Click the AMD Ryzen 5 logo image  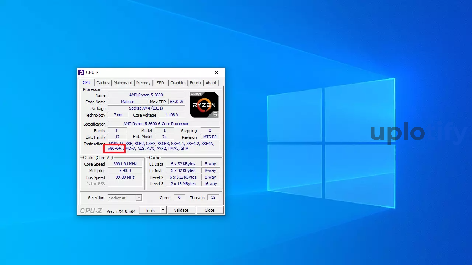click(204, 105)
